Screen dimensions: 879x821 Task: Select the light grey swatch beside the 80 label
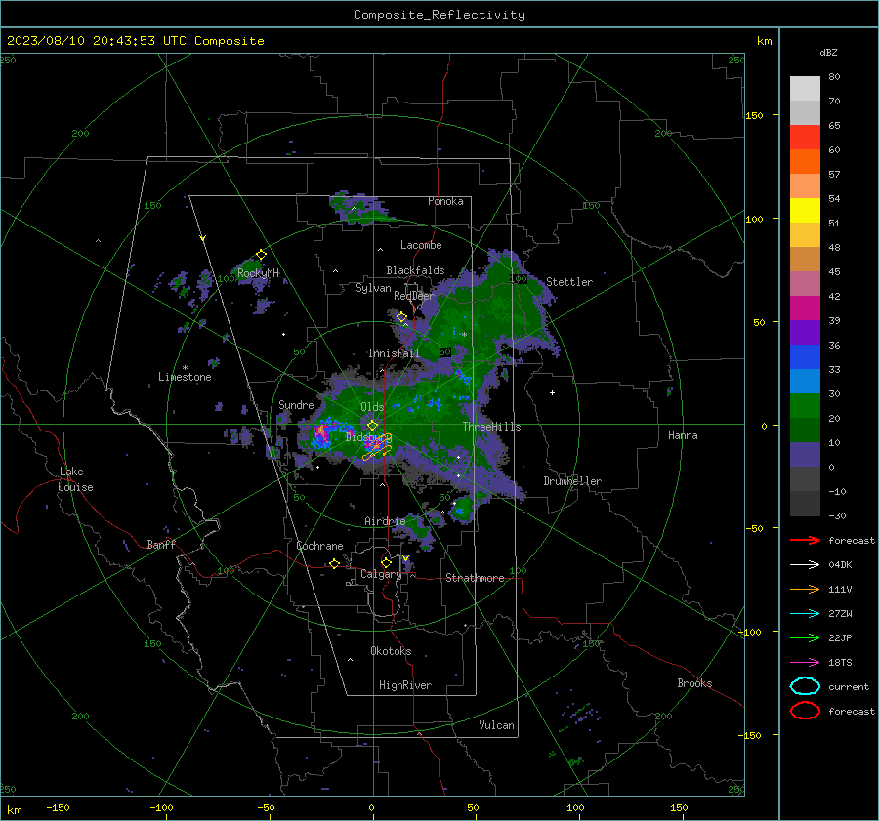click(805, 88)
